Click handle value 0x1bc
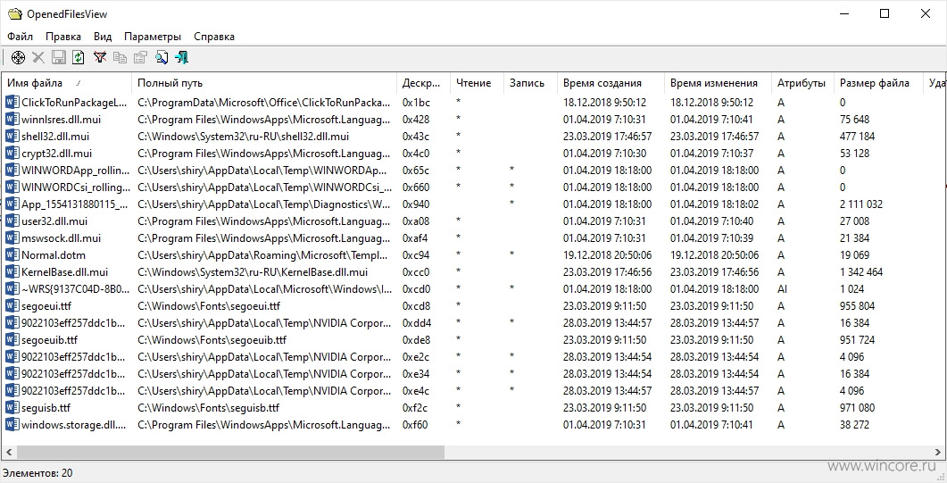The image size is (947, 483). [x=416, y=102]
